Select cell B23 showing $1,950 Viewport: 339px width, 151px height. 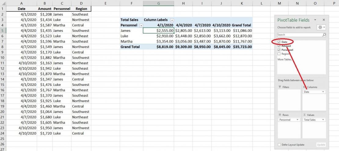pyautogui.click(x=45, y=128)
